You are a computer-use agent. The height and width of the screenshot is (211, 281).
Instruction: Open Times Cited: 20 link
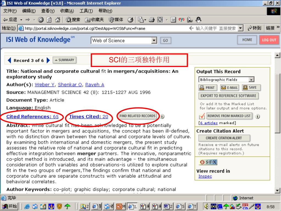pos(89,116)
